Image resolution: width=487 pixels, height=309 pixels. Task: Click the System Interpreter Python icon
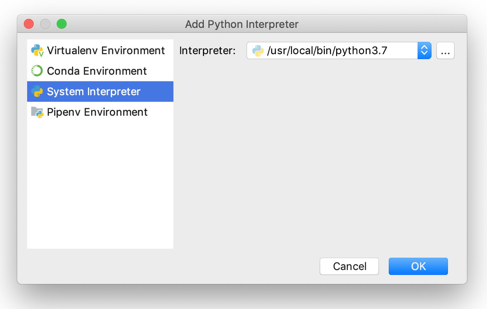[36, 91]
